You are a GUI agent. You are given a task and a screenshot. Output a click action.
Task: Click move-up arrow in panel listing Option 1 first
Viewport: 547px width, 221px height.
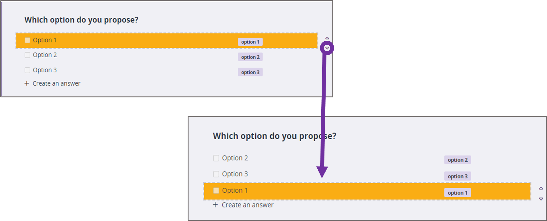pyautogui.click(x=327, y=38)
